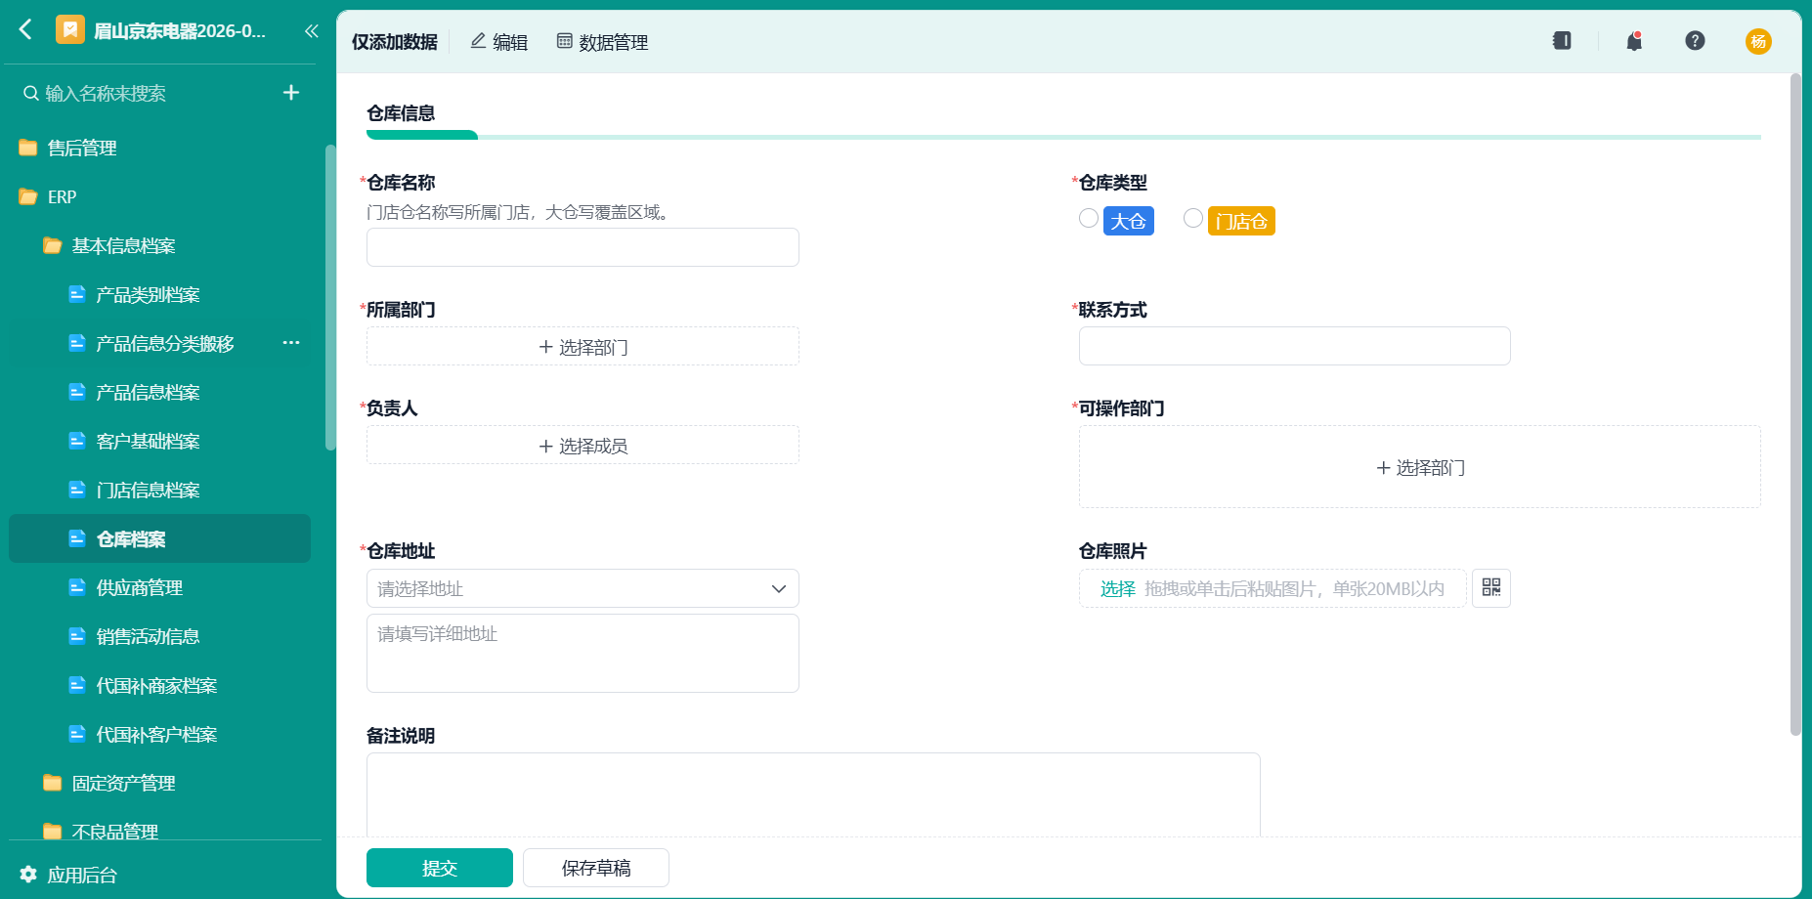
Task: Open more options for 产品信息分类搬移
Action: [291, 343]
